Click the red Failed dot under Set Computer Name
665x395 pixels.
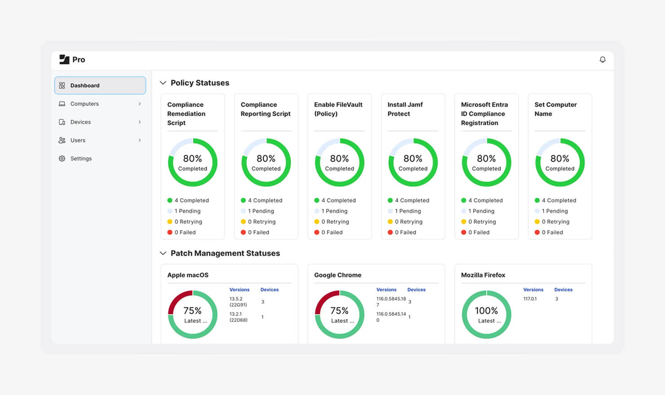537,233
